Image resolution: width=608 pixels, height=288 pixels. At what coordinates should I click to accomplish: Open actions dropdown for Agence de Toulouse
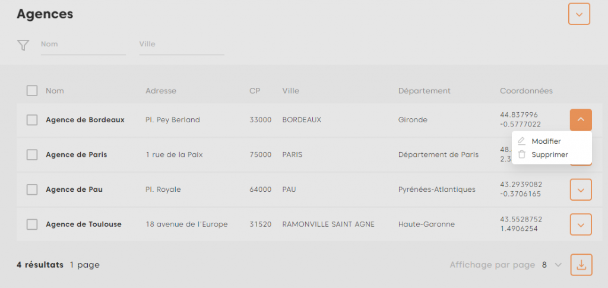581,224
